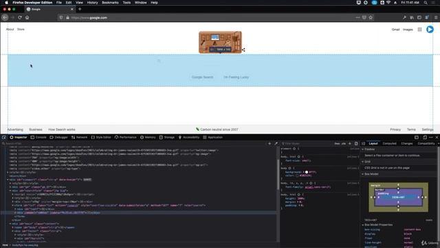Collapse the Box Model section

(x=363, y=174)
